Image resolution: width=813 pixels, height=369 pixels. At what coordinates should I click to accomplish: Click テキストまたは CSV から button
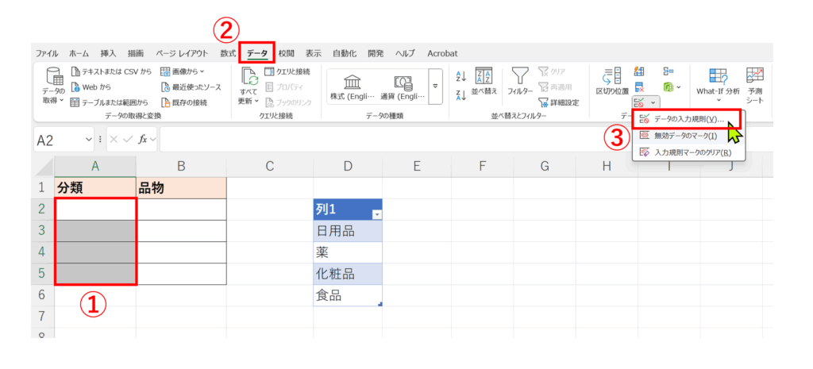pos(111,71)
